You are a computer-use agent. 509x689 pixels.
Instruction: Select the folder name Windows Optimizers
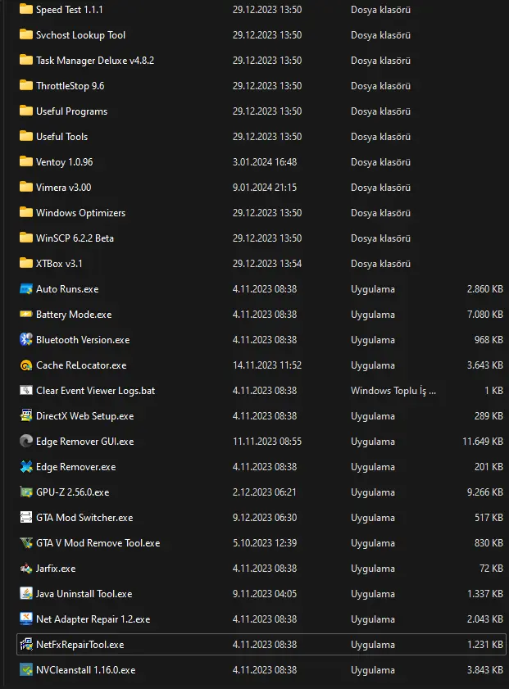click(x=80, y=213)
